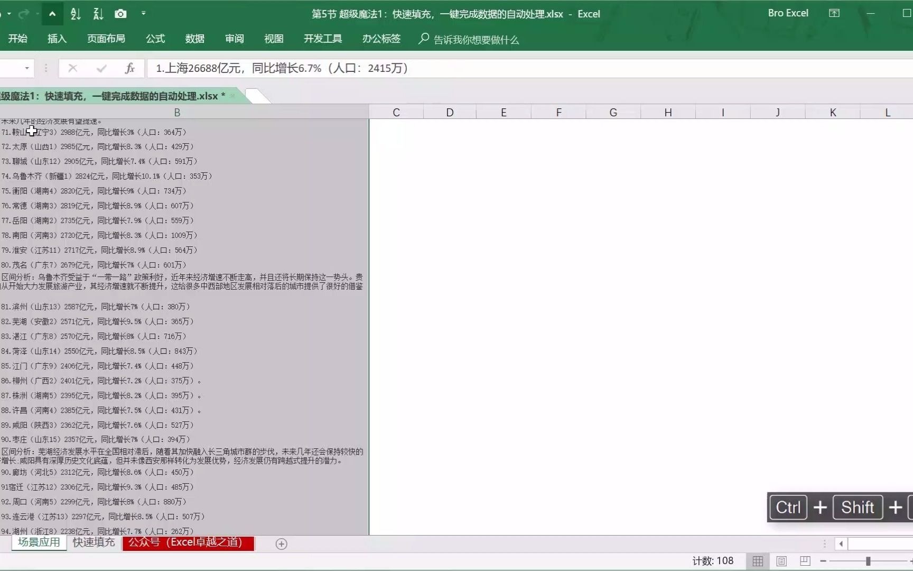Switch to Page Layout view icon
This screenshot has height=571, width=913.
coord(781,561)
